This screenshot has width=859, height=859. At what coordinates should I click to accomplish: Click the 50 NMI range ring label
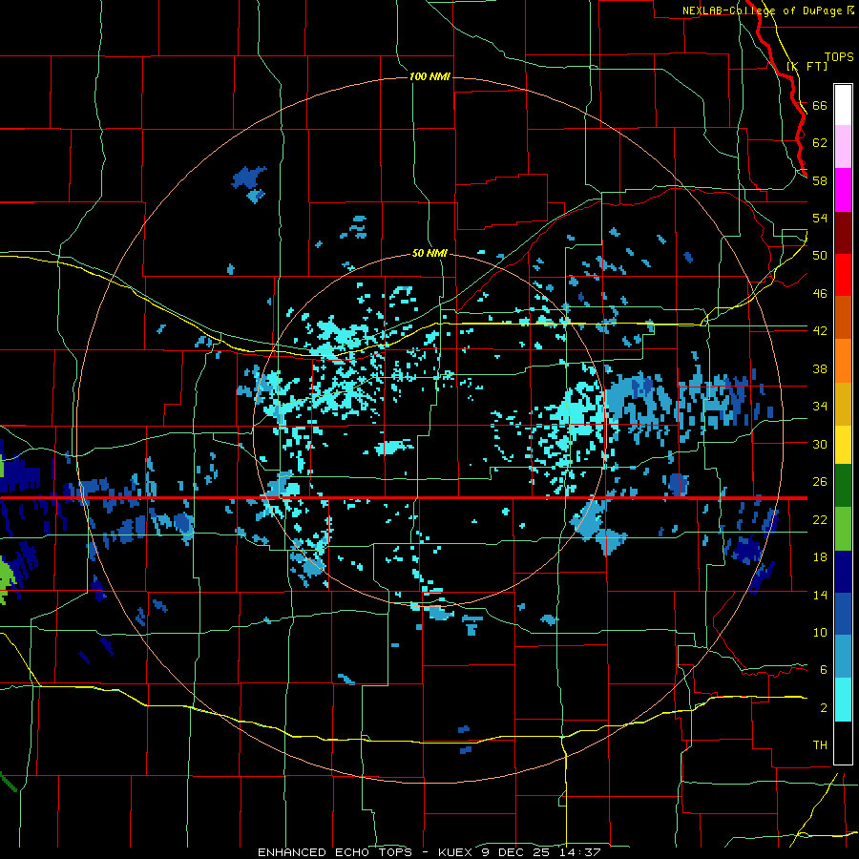coord(429,253)
